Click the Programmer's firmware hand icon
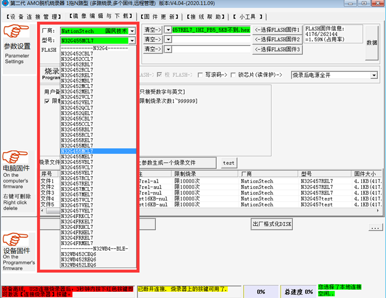Image resolution: width=386 pixels, height=298 pixels. coord(15,239)
